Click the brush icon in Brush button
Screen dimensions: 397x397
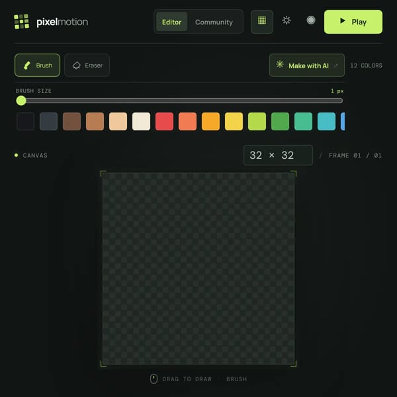tap(27, 66)
